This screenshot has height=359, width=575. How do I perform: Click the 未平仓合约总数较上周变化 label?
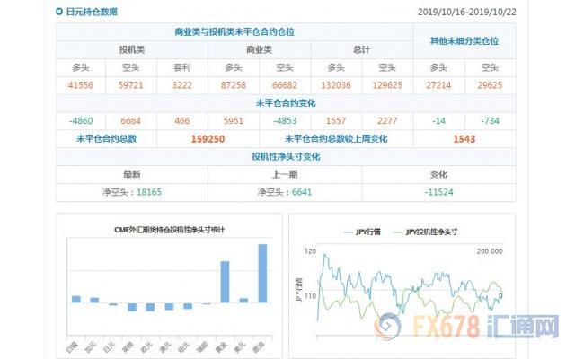[336, 139]
